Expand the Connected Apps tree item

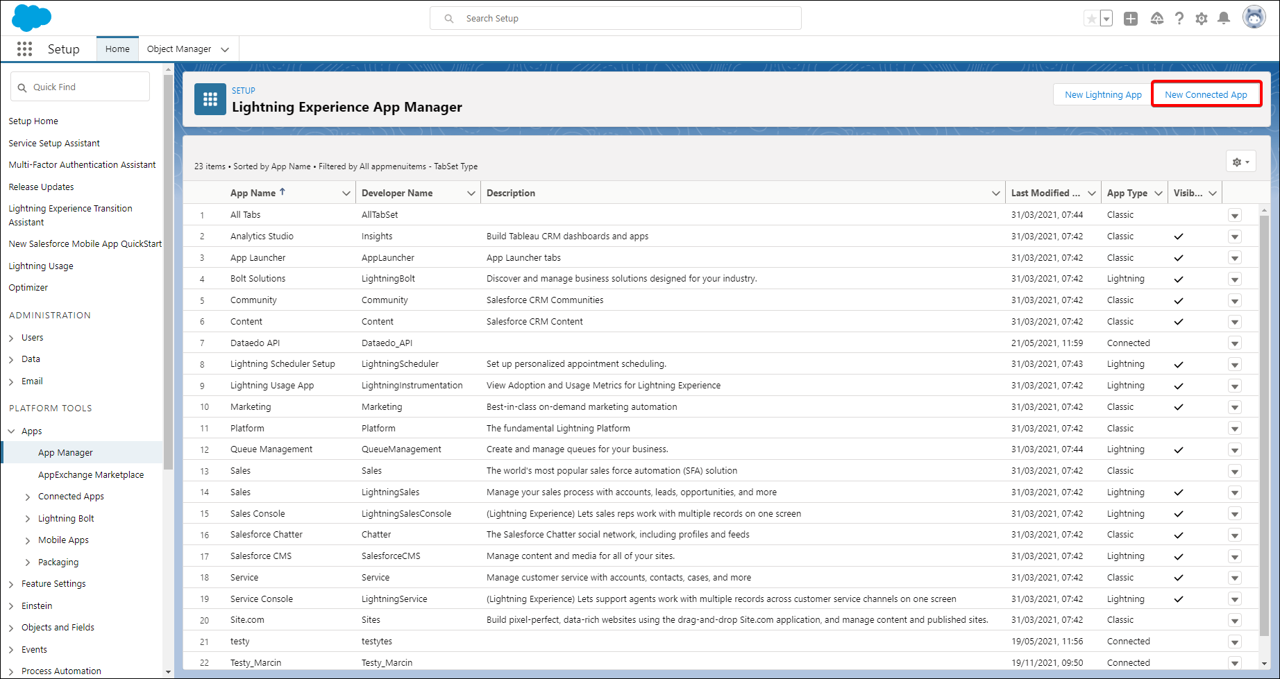[x=28, y=497]
